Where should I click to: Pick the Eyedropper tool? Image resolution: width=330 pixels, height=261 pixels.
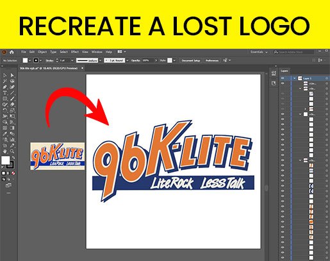(5, 134)
